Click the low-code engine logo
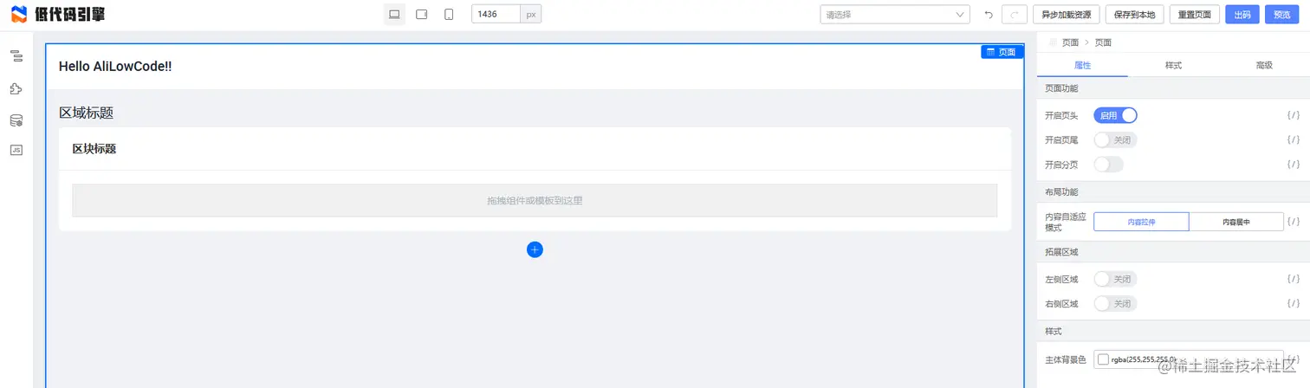 click(57, 15)
